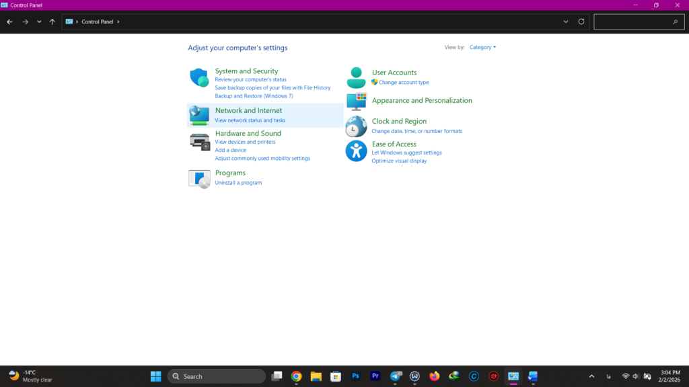Click the Ease of Access icon

pyautogui.click(x=356, y=150)
